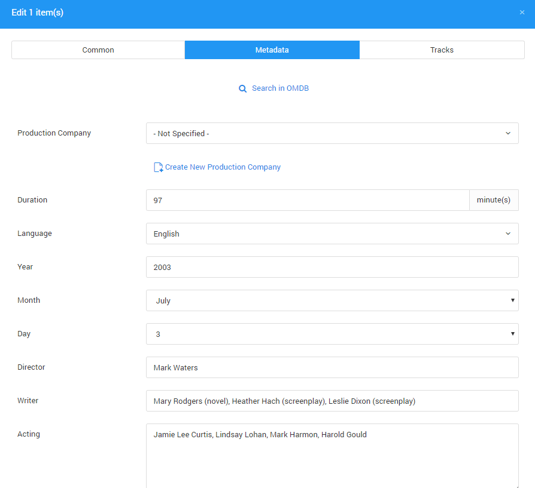Focus the Duration field containing 97
The height and width of the screenshot is (488, 535).
pos(308,200)
